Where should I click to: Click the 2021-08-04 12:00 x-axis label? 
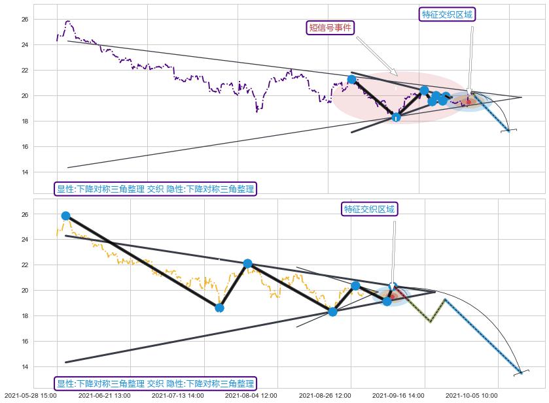click(251, 395)
